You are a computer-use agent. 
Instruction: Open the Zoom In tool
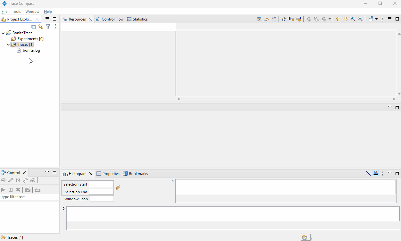[x=353, y=19]
